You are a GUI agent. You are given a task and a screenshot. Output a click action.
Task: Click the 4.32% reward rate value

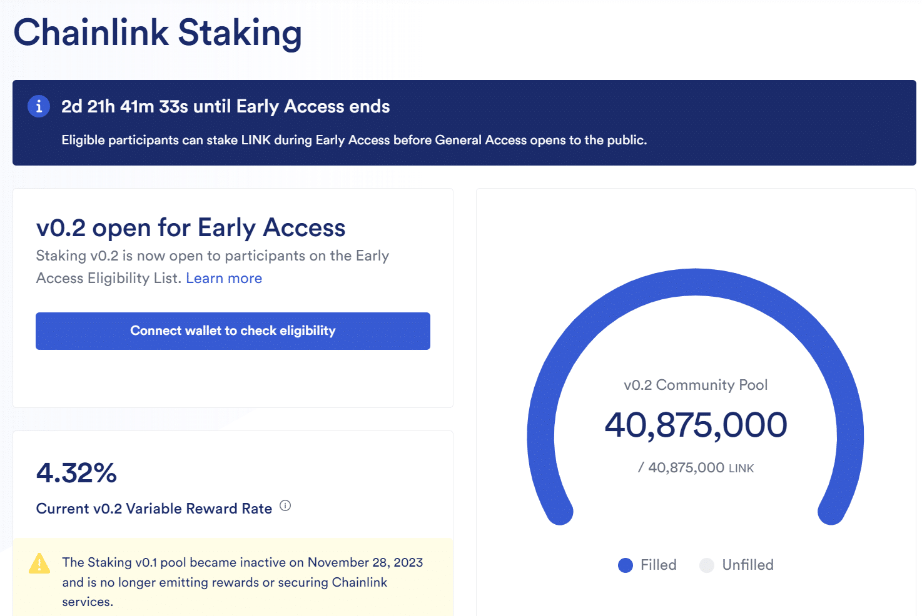[76, 473]
